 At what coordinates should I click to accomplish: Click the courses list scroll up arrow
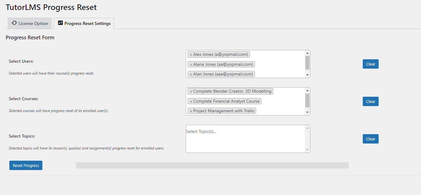pos(307,90)
